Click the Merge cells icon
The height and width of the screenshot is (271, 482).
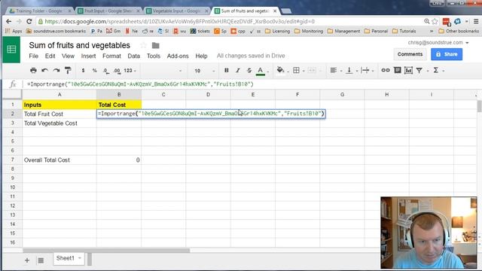coord(311,70)
